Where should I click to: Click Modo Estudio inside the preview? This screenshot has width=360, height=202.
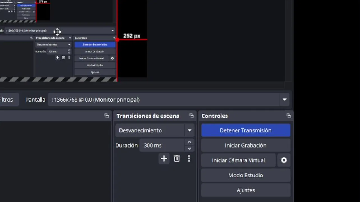(x=95, y=65)
